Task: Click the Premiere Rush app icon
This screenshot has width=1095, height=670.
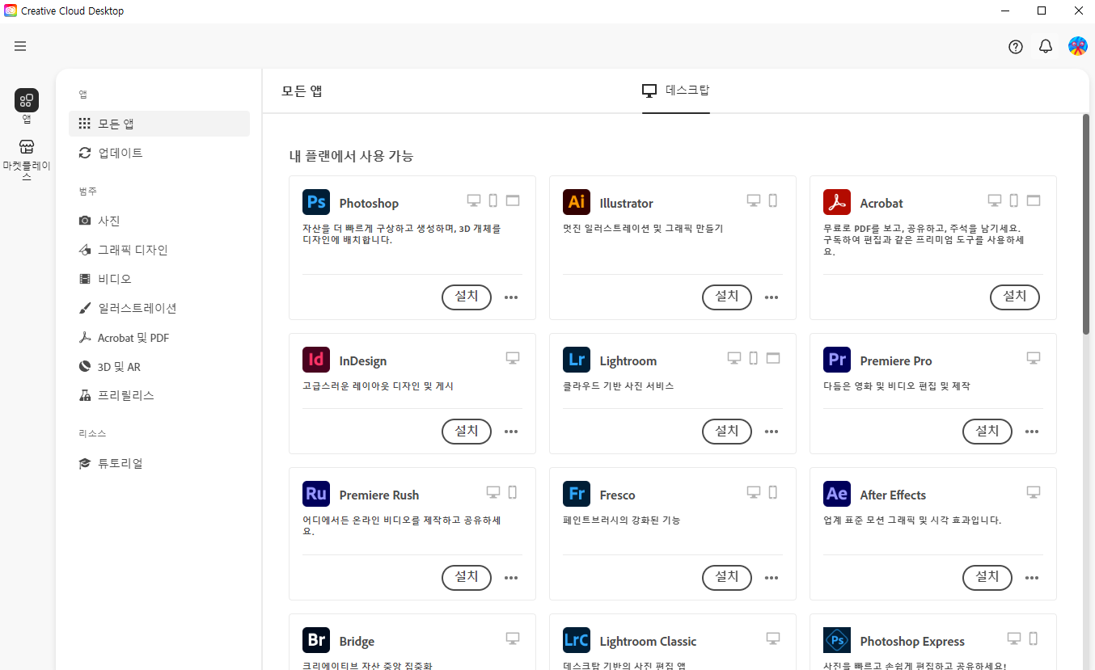Action: [x=315, y=494]
